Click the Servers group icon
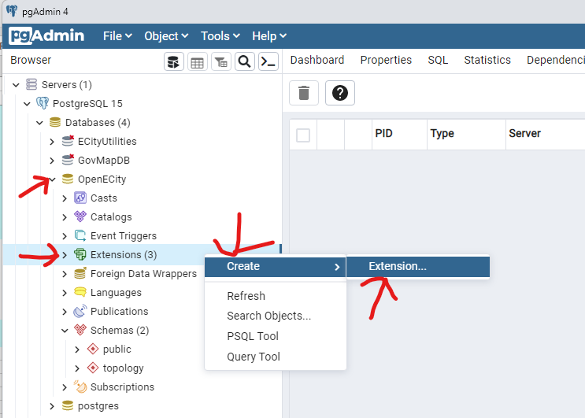The image size is (585, 418). click(31, 85)
